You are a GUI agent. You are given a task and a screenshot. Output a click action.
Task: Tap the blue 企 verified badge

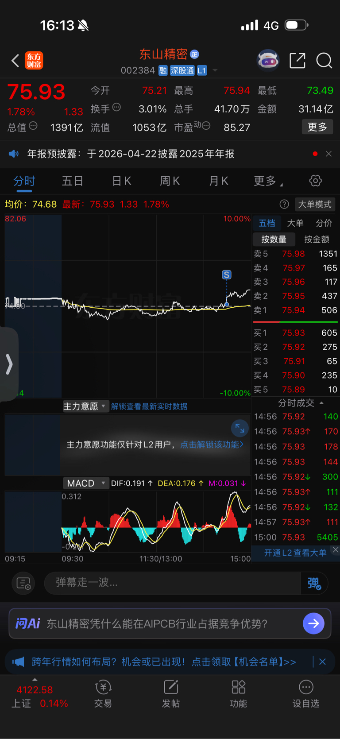194,54
